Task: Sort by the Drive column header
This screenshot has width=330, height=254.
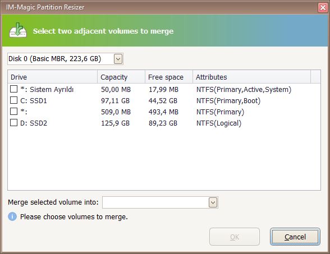Action: [53, 77]
